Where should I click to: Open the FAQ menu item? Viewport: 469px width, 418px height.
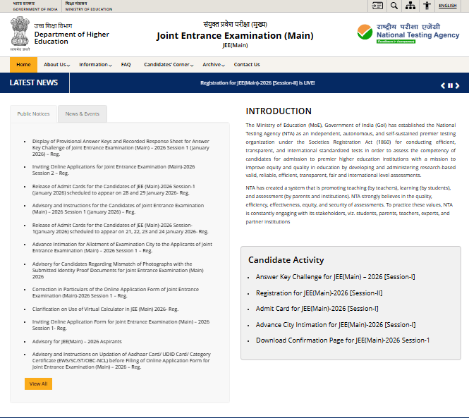pos(126,65)
